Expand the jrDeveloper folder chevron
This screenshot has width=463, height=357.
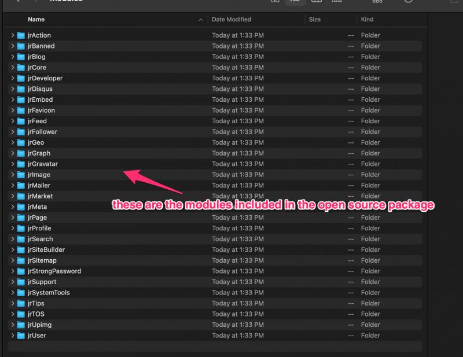[x=13, y=78]
